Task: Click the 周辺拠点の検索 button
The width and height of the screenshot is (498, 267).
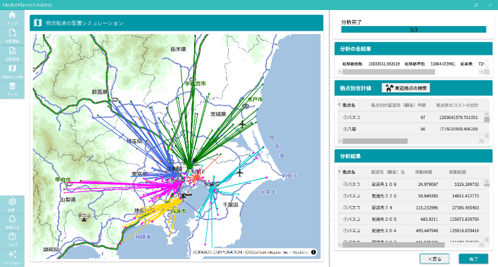Action: tap(406, 88)
